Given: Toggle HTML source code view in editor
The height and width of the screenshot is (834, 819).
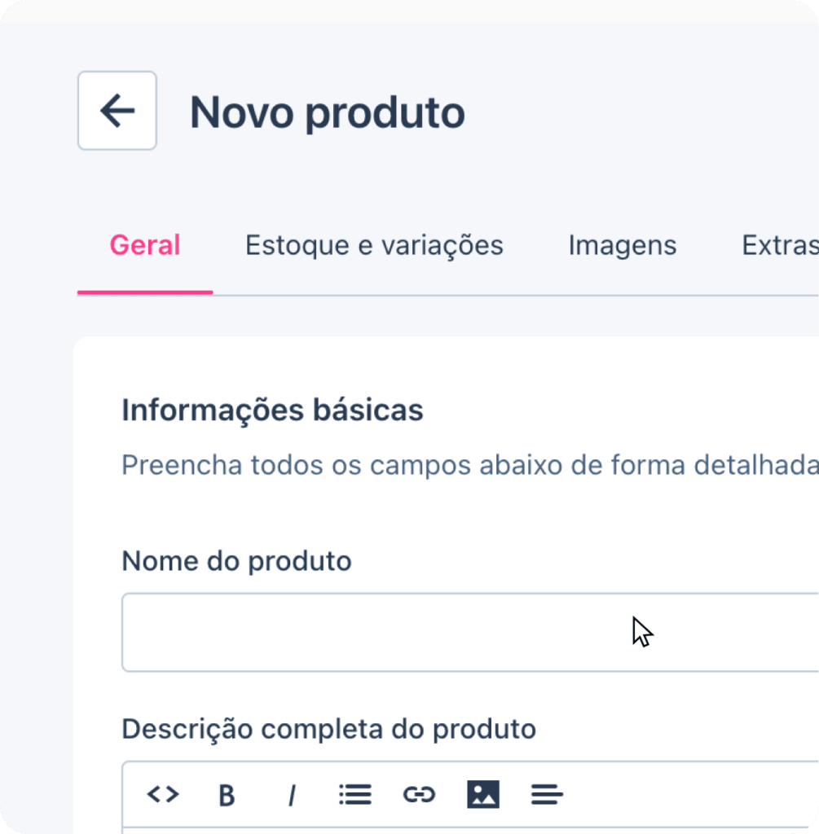Looking at the screenshot, I should [163, 794].
